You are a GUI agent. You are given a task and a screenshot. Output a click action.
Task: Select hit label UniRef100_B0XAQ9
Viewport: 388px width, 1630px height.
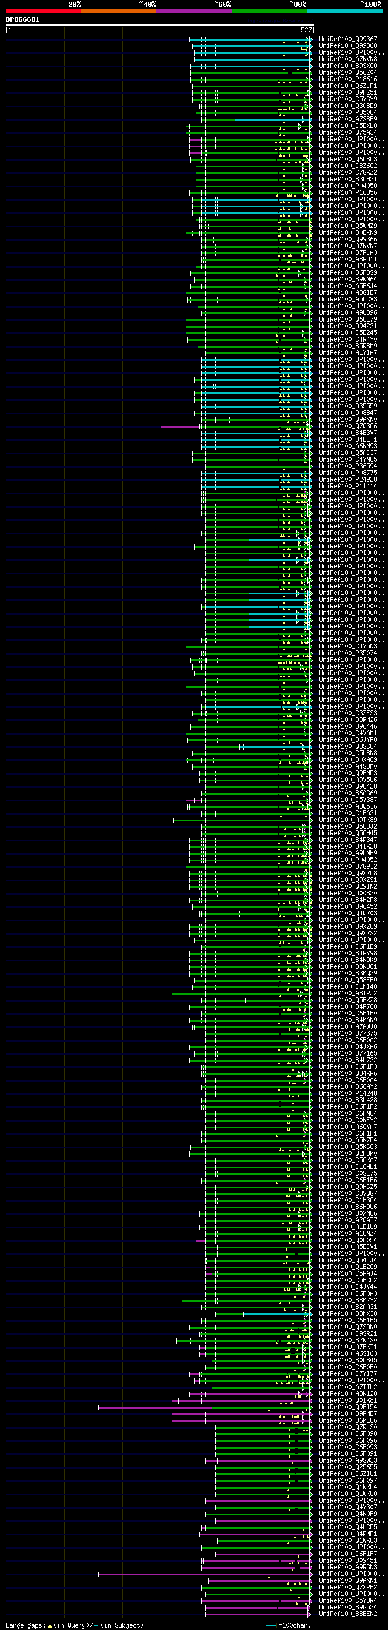(348, 760)
